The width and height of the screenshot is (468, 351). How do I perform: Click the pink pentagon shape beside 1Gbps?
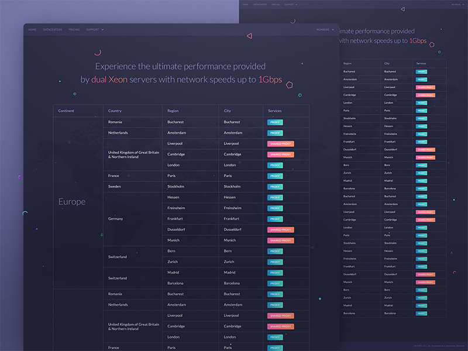click(x=289, y=84)
